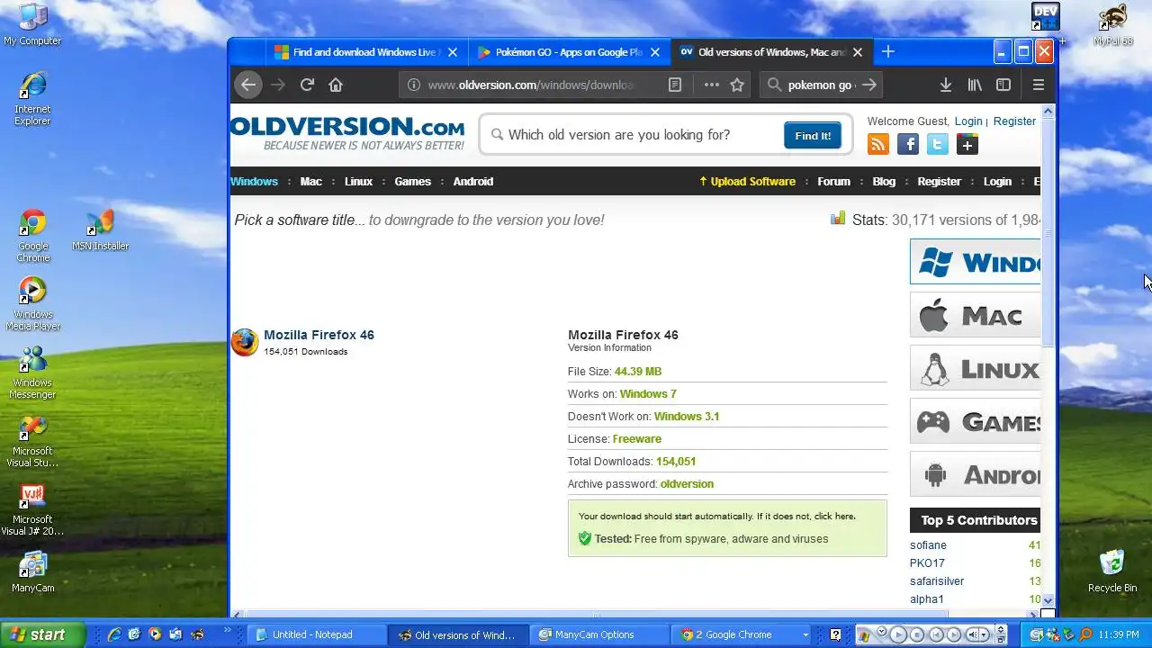Toggle reader view in address bar
Viewport: 1152px width, 648px height.
pos(675,85)
